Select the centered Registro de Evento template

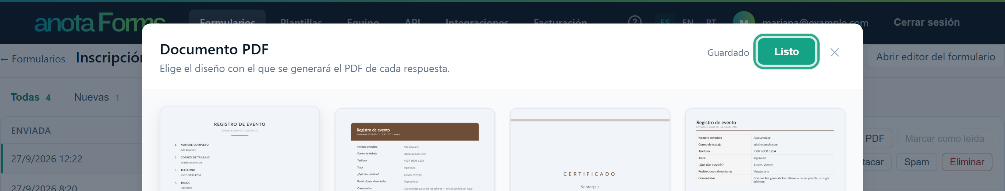point(239,149)
